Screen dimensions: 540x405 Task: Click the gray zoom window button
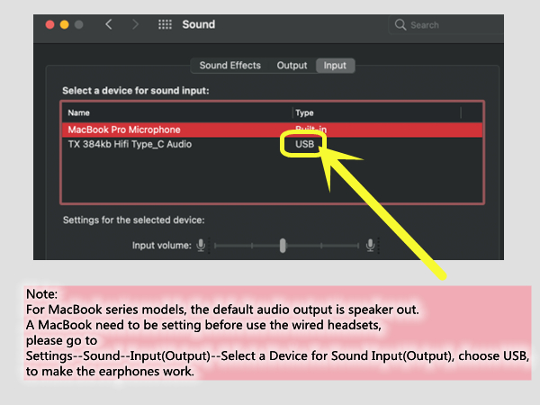(x=79, y=24)
